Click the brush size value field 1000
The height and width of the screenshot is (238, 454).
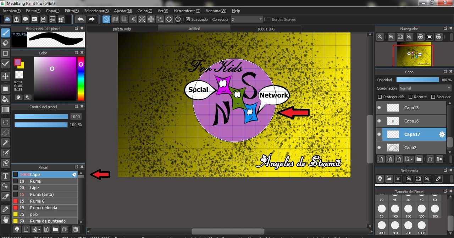coord(75,117)
